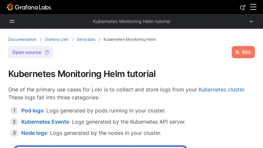Subscribe via the orange RSS button
Image resolution: width=263 pixels, height=148 pixels.
243,52
